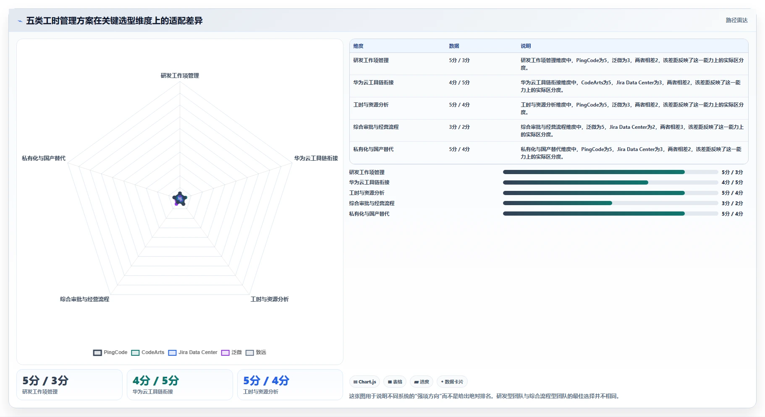Image resolution: width=765 pixels, height=417 pixels.
Task: Click radar axis label 综合审批与经营流程
Action: pyautogui.click(x=84, y=299)
